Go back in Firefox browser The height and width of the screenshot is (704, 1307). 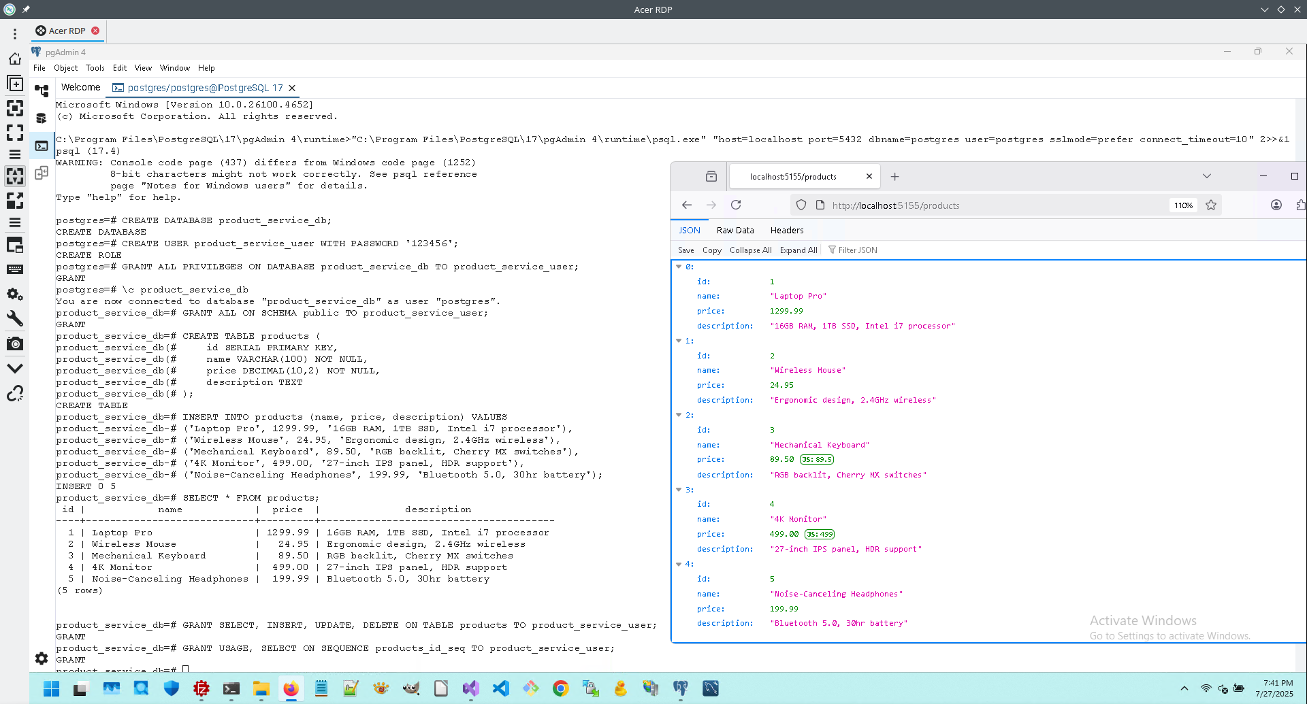pyautogui.click(x=687, y=205)
